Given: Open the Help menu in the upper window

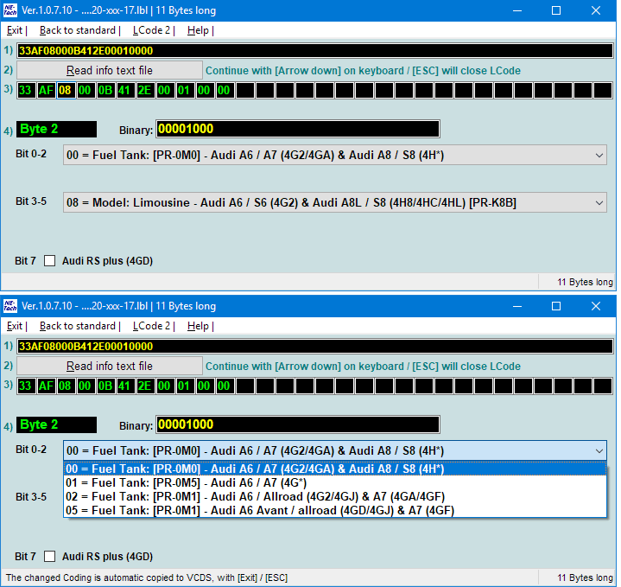Looking at the screenshot, I should pos(198,30).
